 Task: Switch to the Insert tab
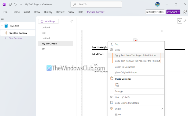(27, 12)
